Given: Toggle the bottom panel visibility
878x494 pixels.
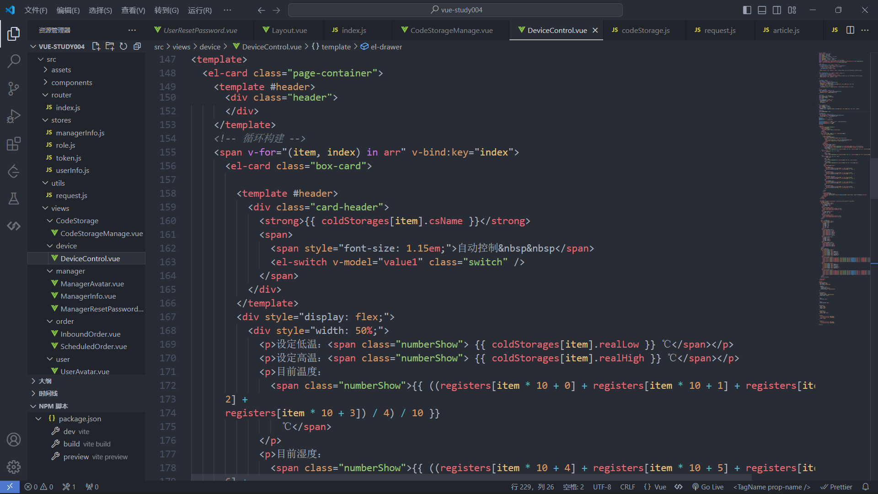Looking at the screenshot, I should 762,10.
